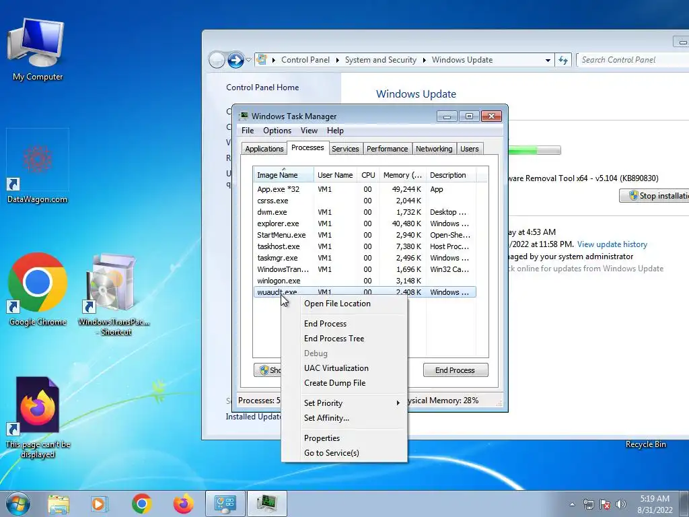Click the refresh button beside address bar
689x517 pixels.
click(563, 60)
